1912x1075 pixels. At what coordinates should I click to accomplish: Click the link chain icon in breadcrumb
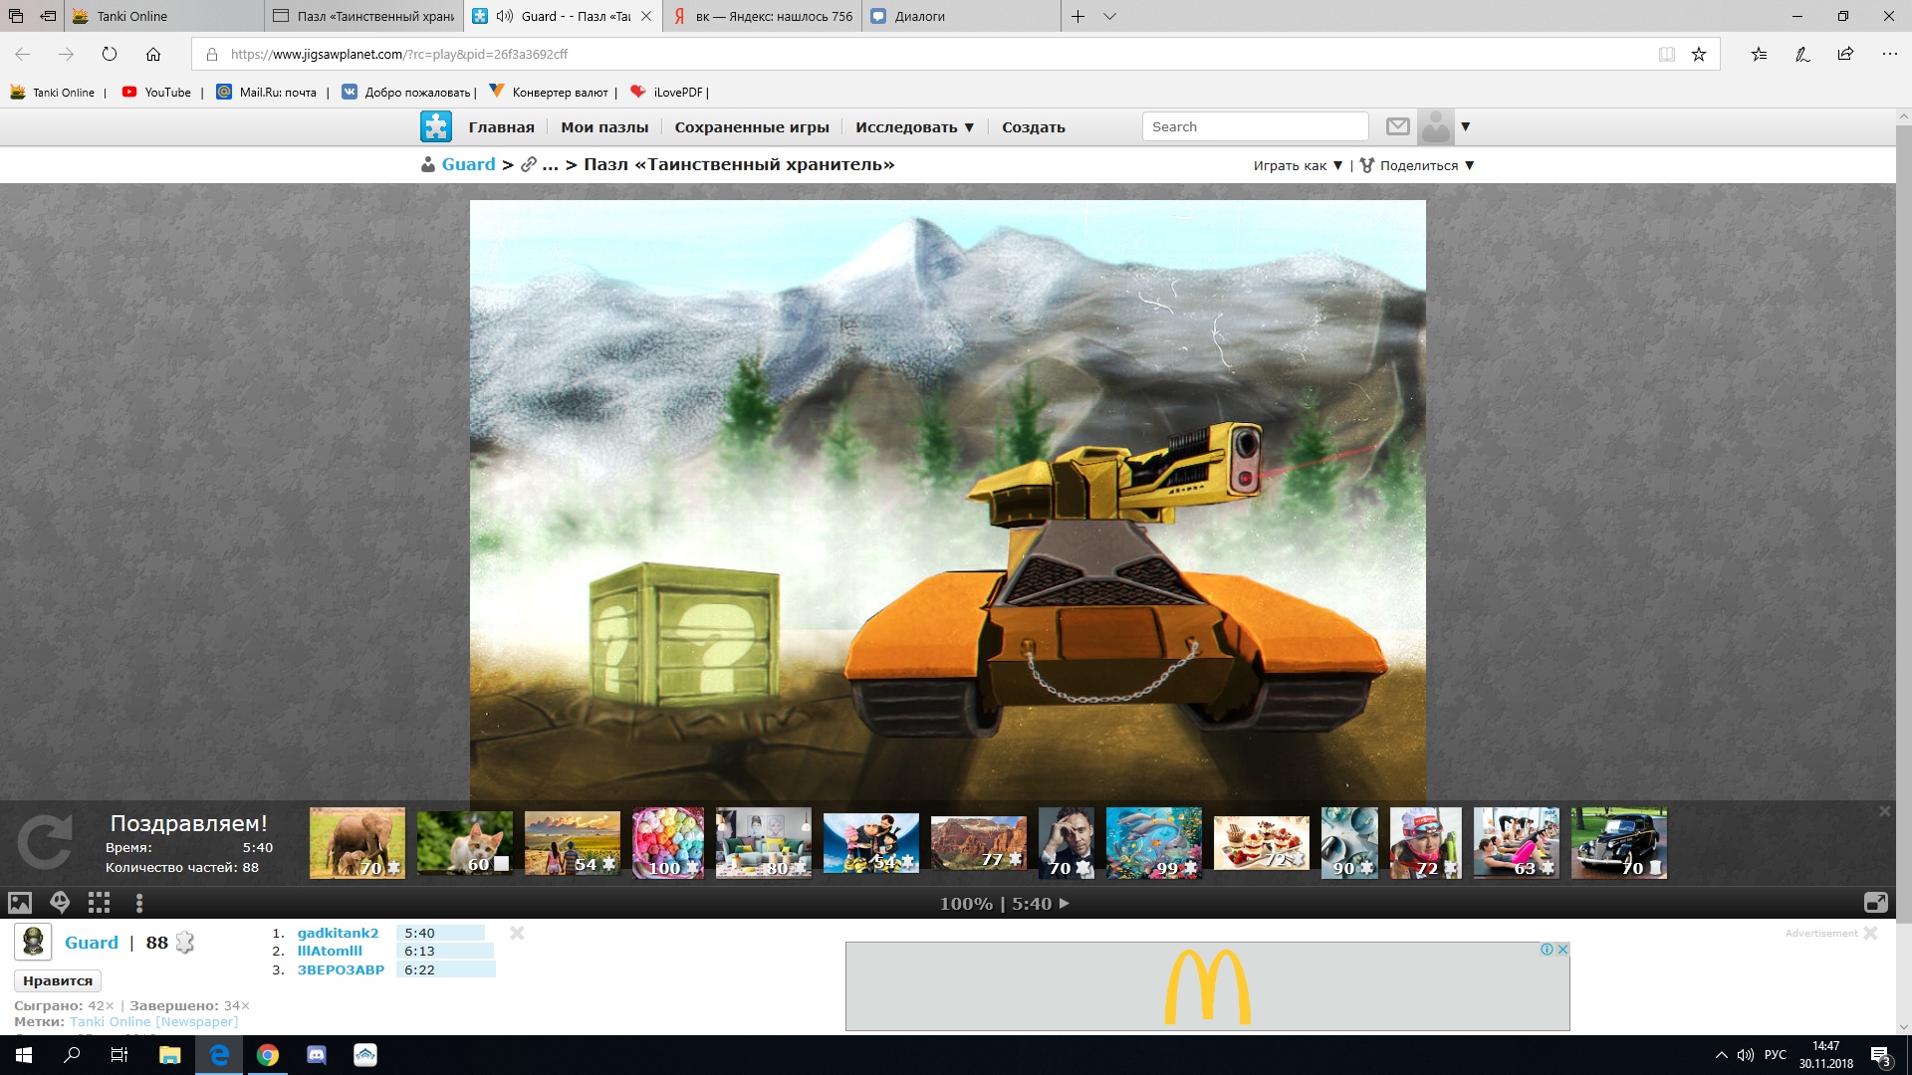pyautogui.click(x=529, y=164)
